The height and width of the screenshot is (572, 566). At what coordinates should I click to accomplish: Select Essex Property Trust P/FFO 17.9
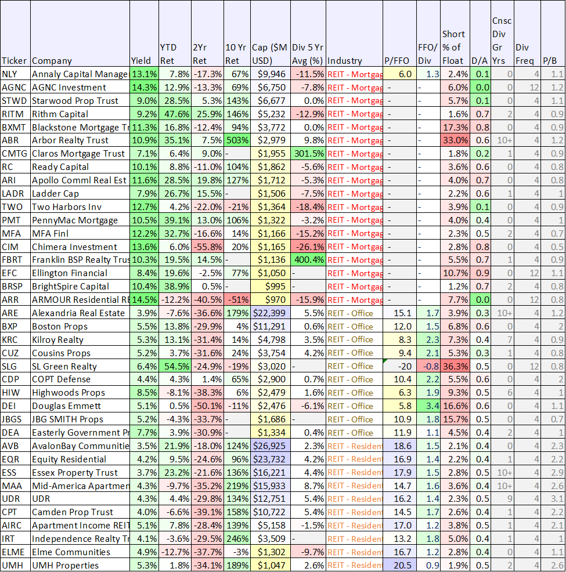pos(399,473)
